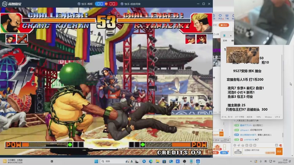Screen dimensions: 294x165
Task: Click the text line '擂主剩余 25'
Action: (236, 105)
